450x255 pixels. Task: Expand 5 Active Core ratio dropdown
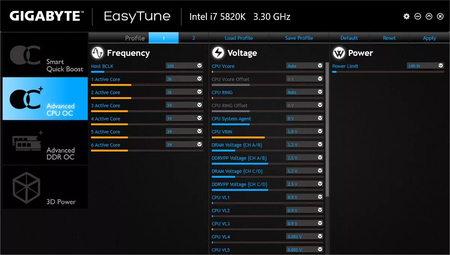click(199, 131)
